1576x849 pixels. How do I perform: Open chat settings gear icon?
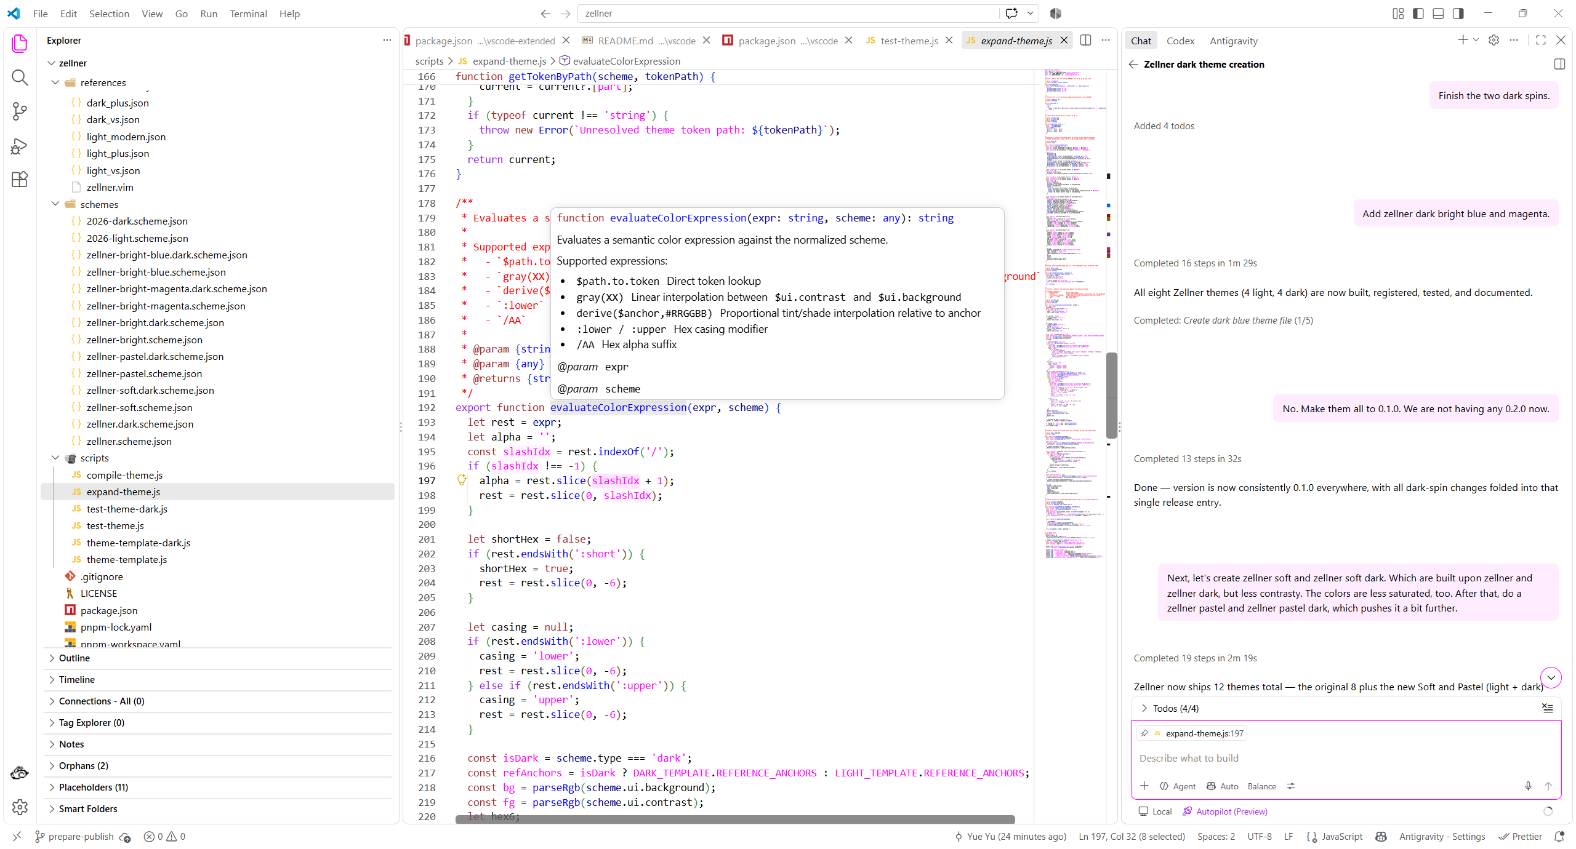coord(1494,40)
